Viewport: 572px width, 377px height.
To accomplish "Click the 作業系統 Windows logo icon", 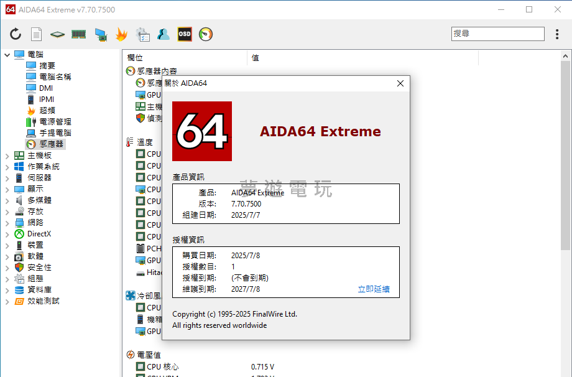I will pos(19,167).
